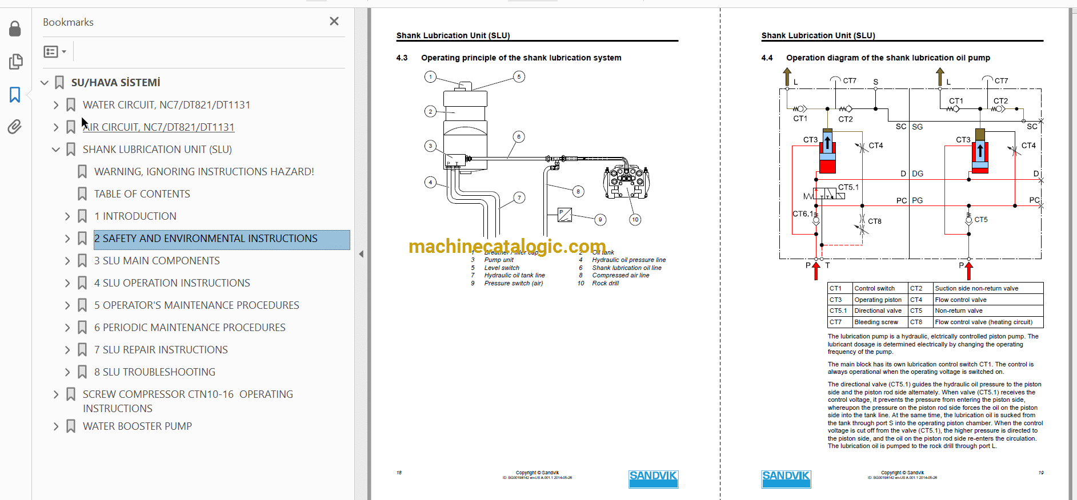This screenshot has width=1077, height=500.
Task: Collapse the SU/HAVA SİSTEMİ bookmark tree
Action: (45, 83)
